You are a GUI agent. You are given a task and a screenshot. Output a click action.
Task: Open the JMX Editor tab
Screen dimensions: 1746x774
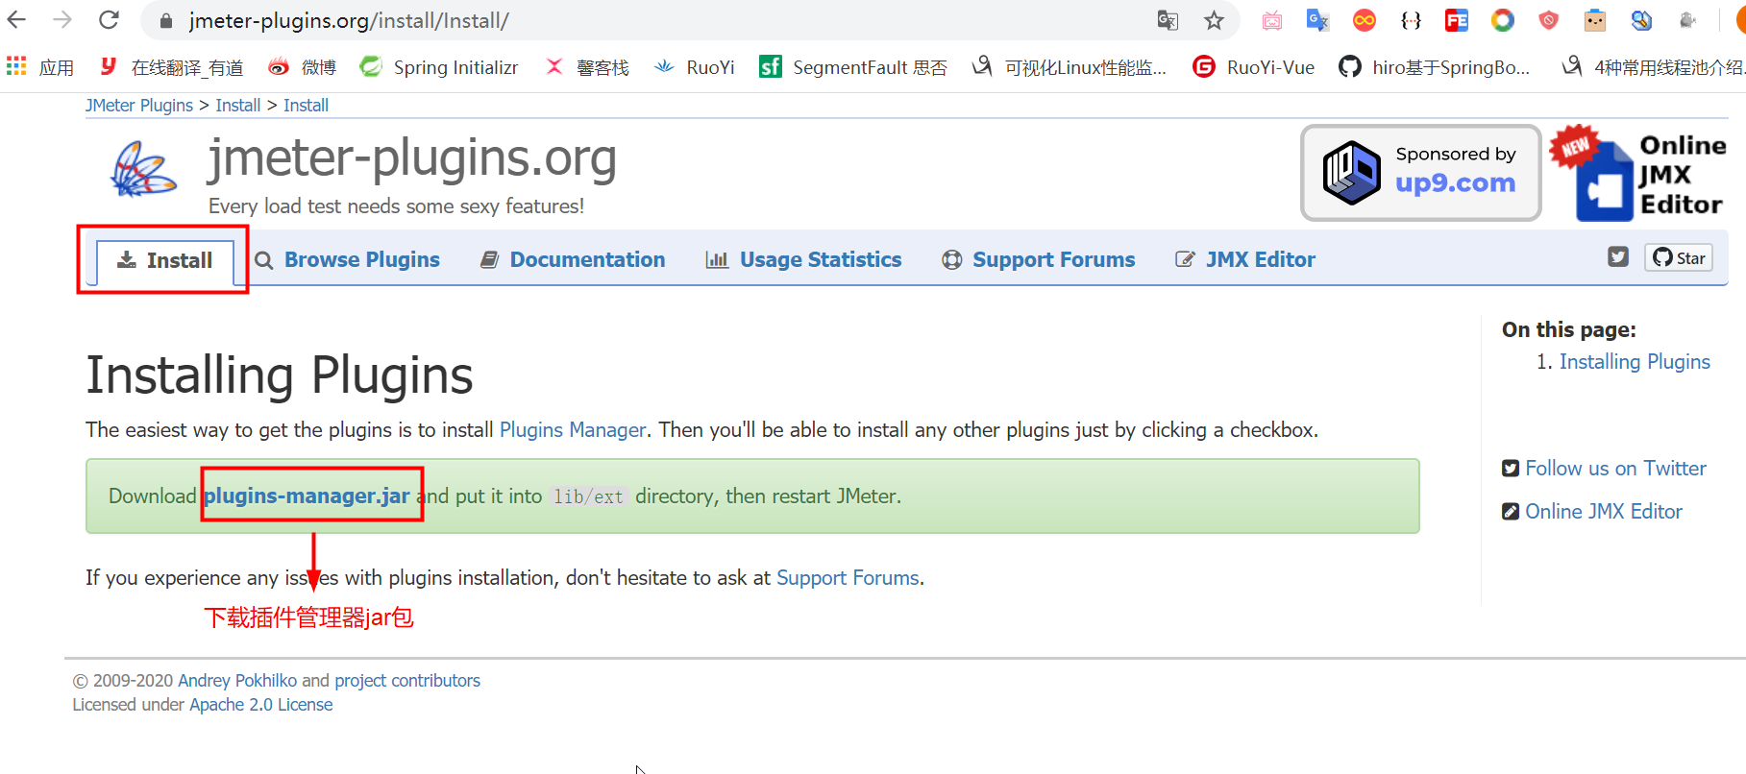[x=1245, y=259]
